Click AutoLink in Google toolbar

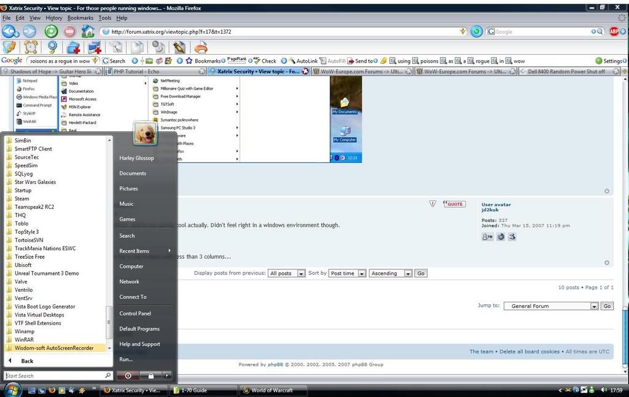click(302, 61)
